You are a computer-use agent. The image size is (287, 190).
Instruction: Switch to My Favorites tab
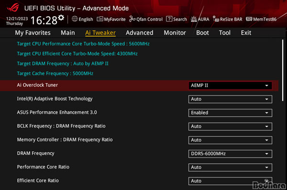[33, 33]
